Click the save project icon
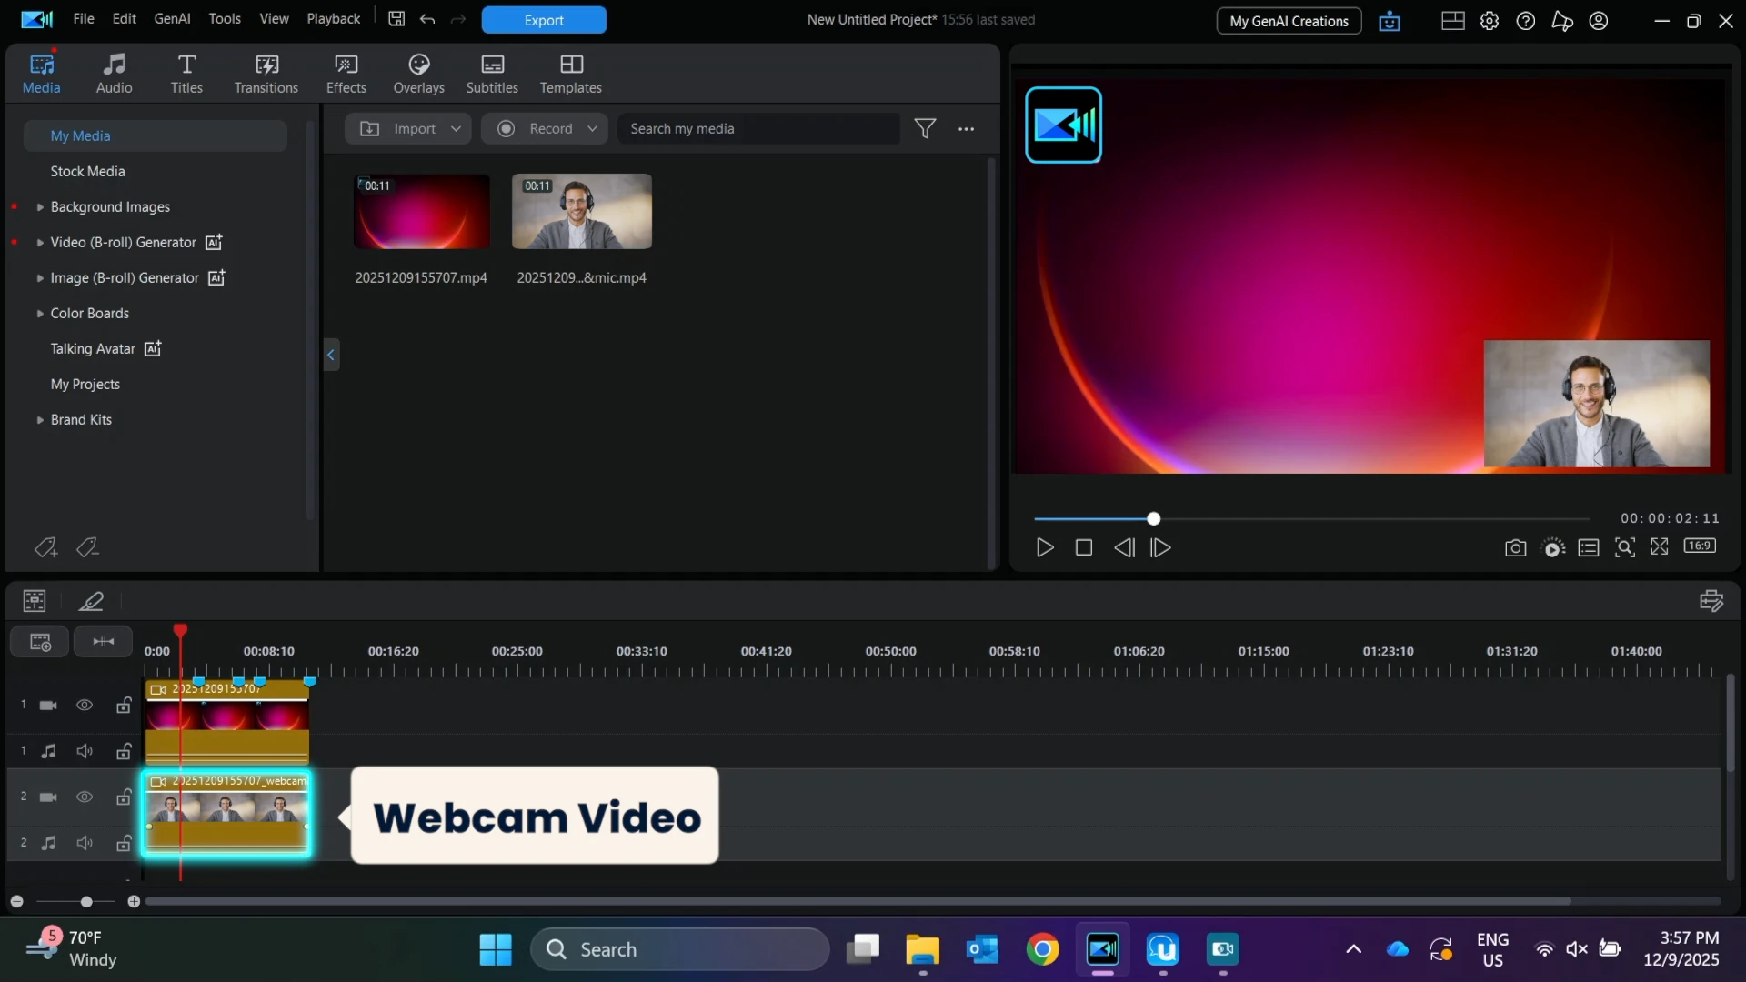1746x982 pixels. point(396,19)
